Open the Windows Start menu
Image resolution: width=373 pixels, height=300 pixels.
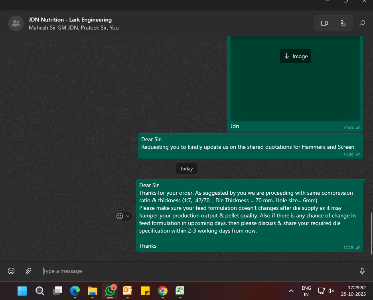[x=22, y=291]
